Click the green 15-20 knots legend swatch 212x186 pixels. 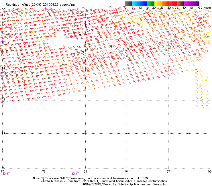click(x=151, y=3)
